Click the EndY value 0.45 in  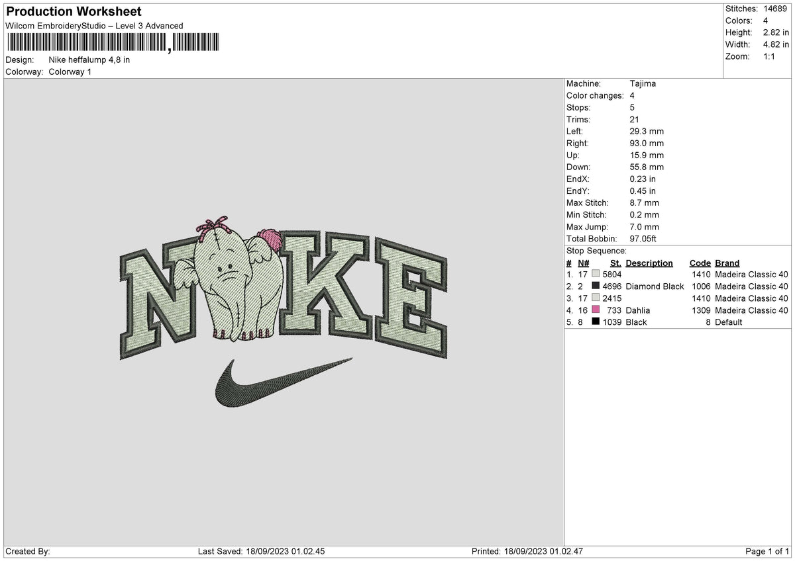click(x=643, y=191)
